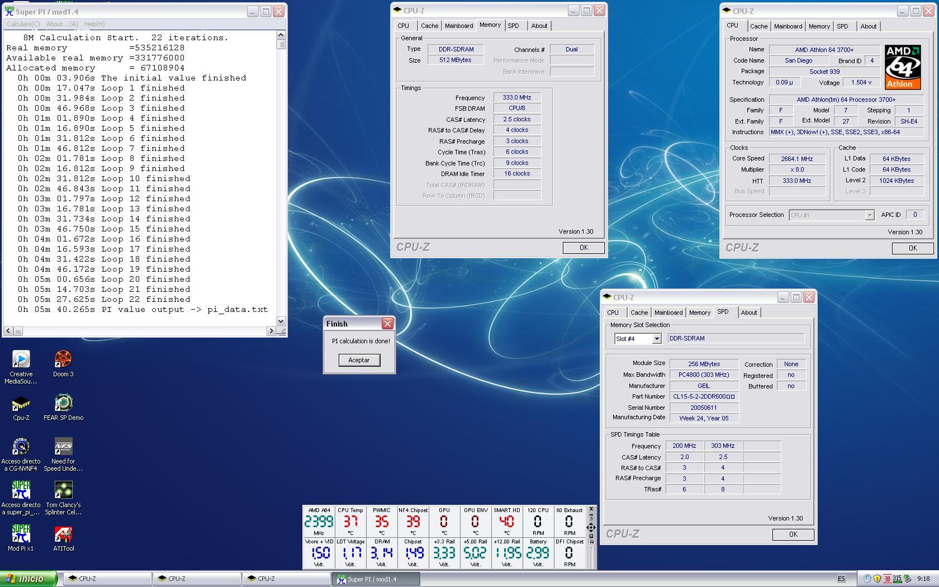Expand the Processor Selection dropdown

click(869, 215)
